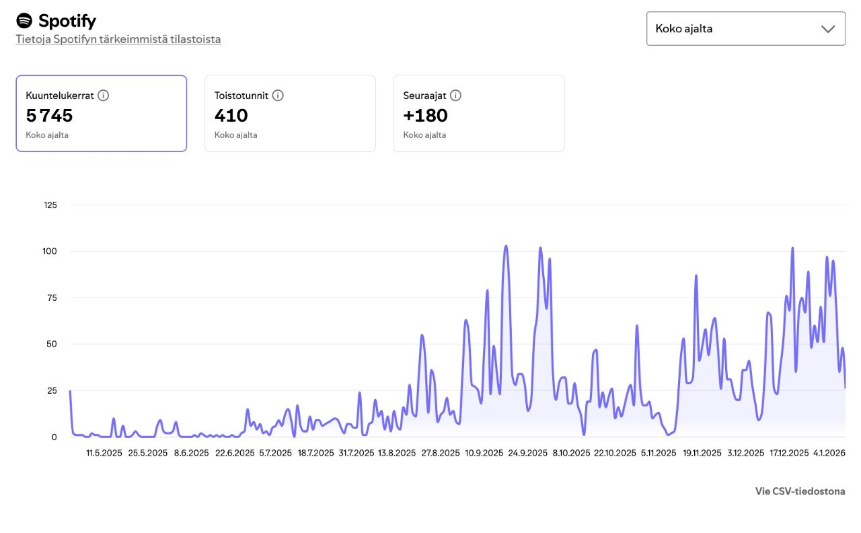The image size is (861, 533).
Task: Switch to the Seuraajat +180 stat card
Action: (x=478, y=114)
